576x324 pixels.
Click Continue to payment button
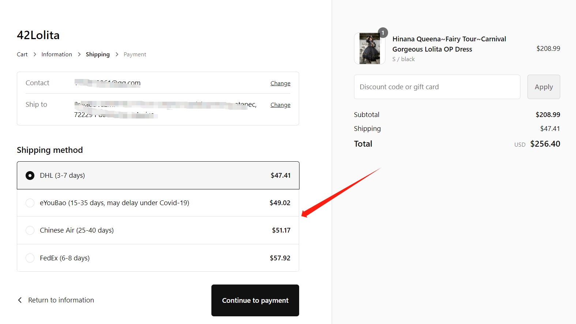[x=255, y=301]
